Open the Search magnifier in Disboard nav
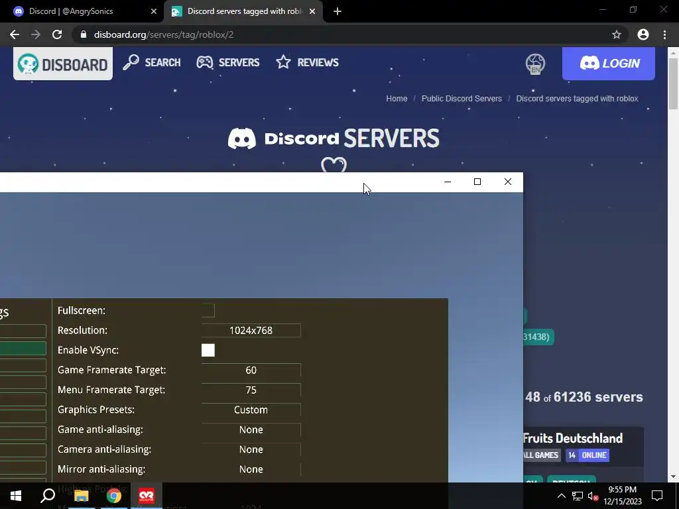679x509 pixels. coord(152,62)
